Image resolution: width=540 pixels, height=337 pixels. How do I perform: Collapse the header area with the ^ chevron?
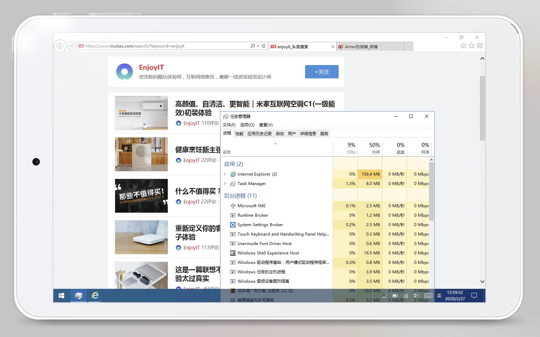pyautogui.click(x=276, y=144)
